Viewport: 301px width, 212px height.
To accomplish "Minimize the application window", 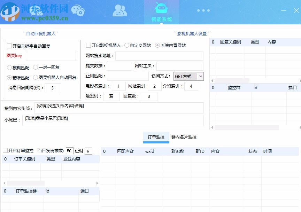I will [x=283, y=10].
